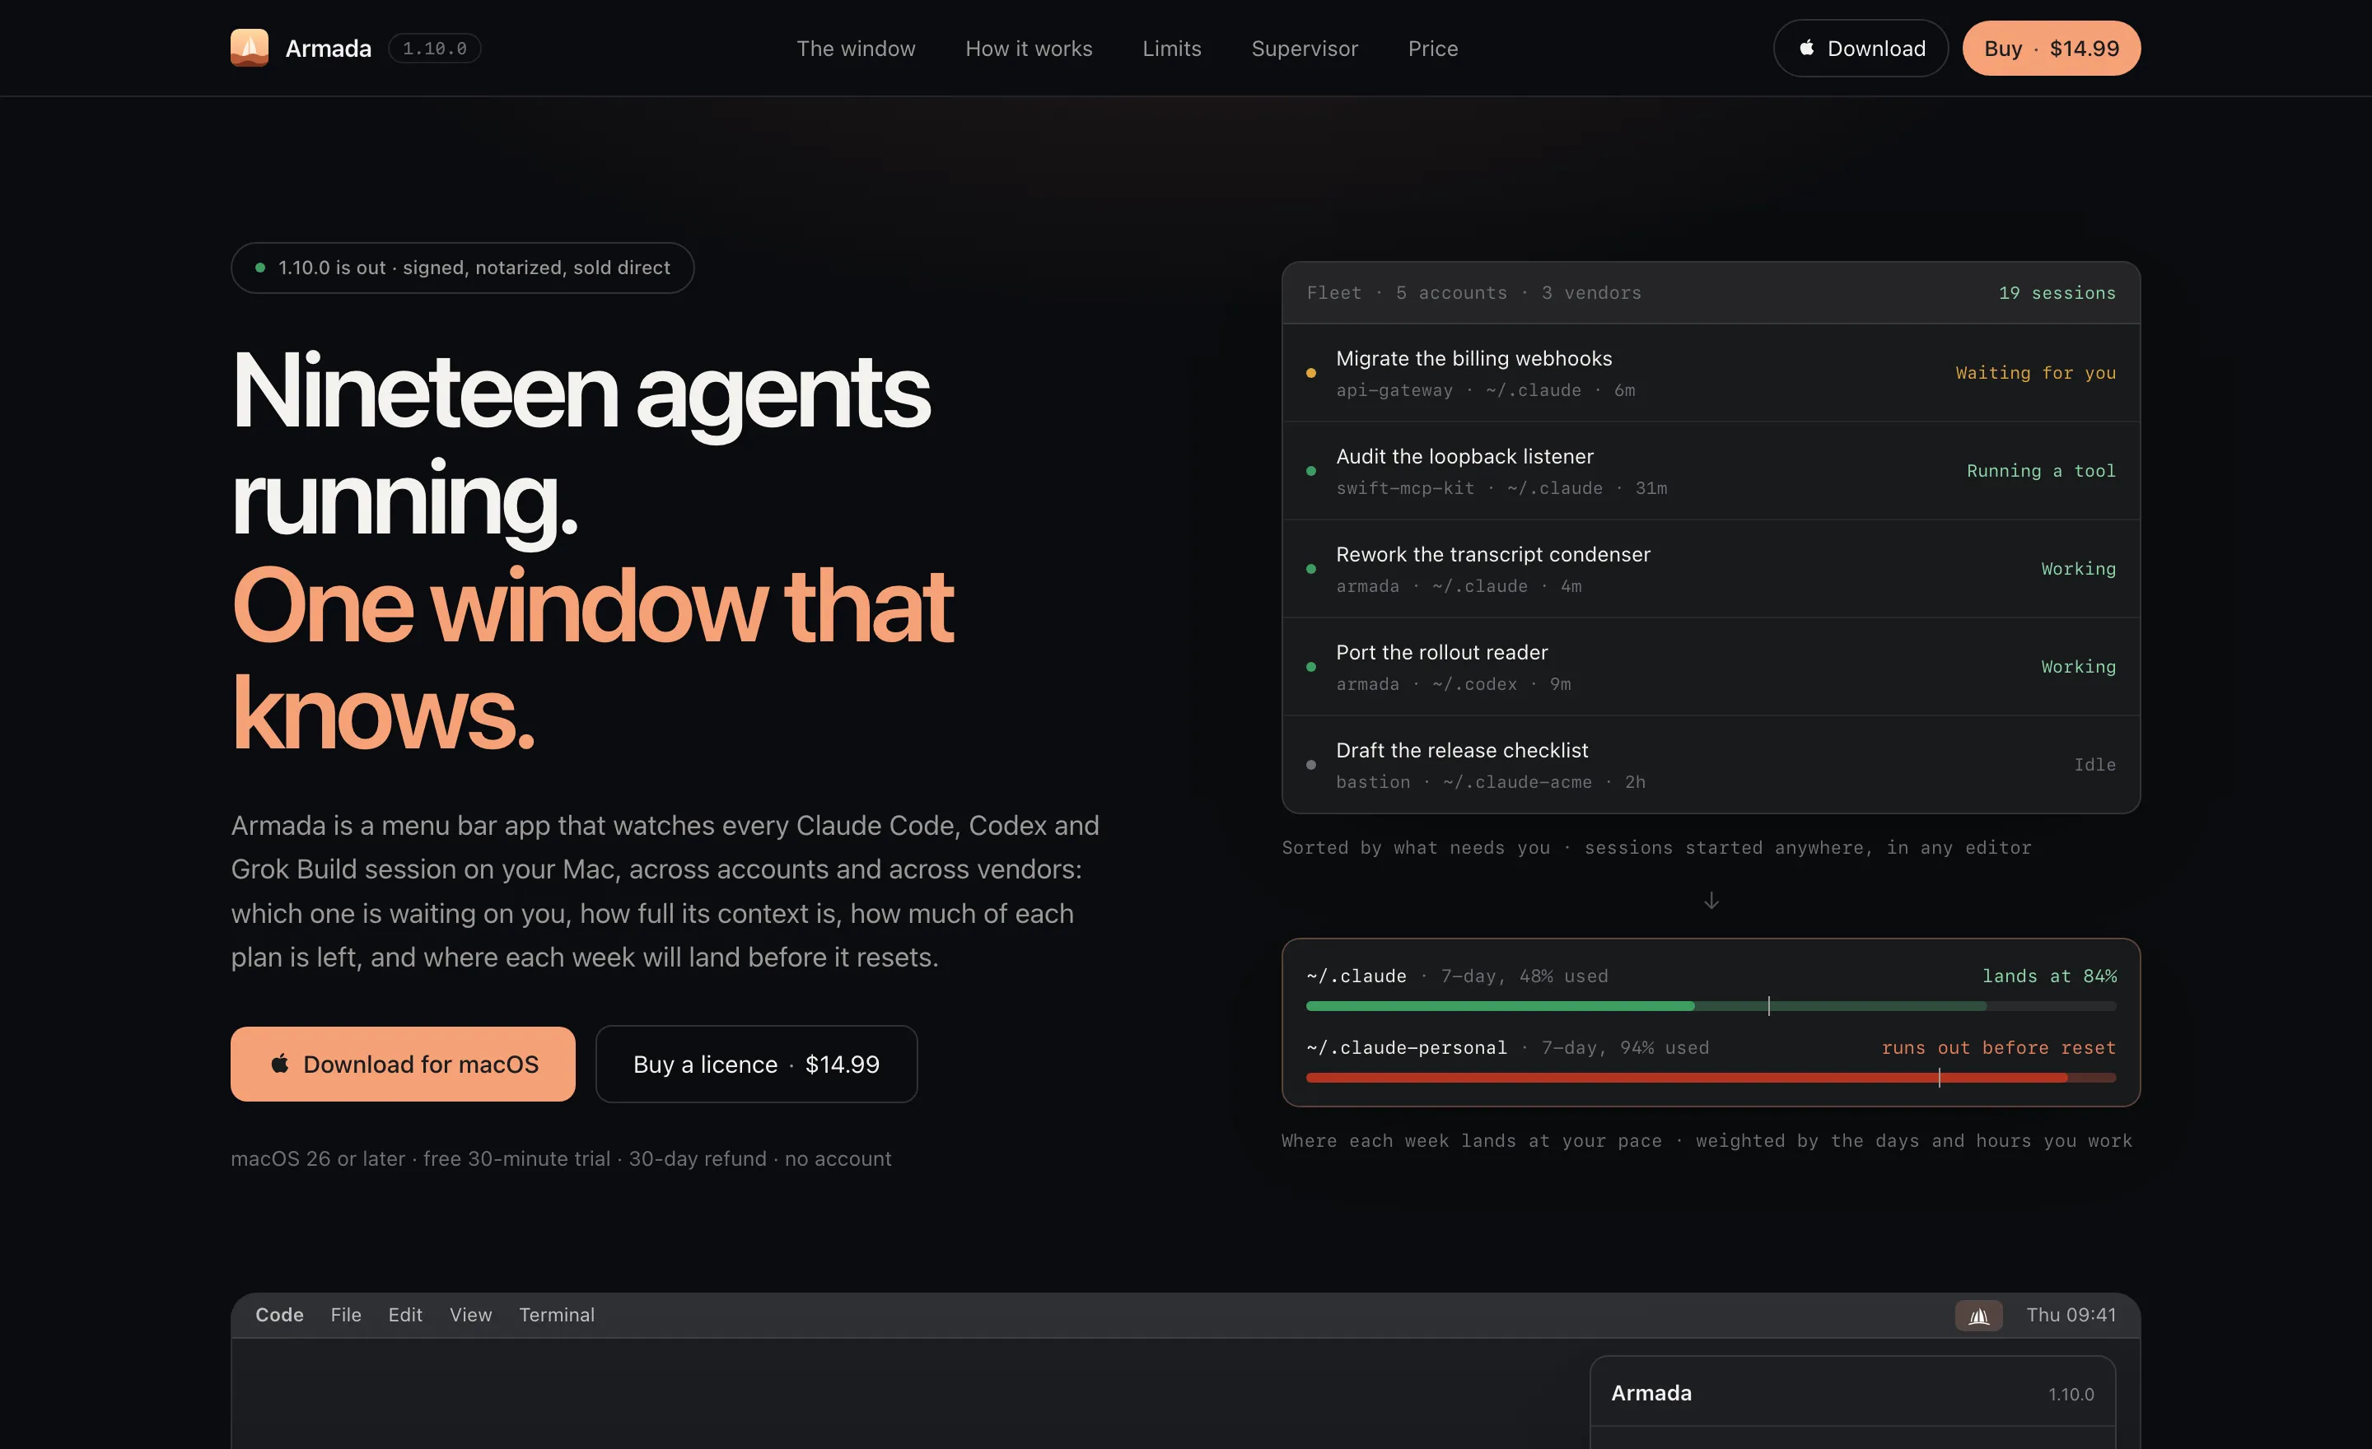Click the header Download button
2372x1449 pixels.
coord(1861,48)
